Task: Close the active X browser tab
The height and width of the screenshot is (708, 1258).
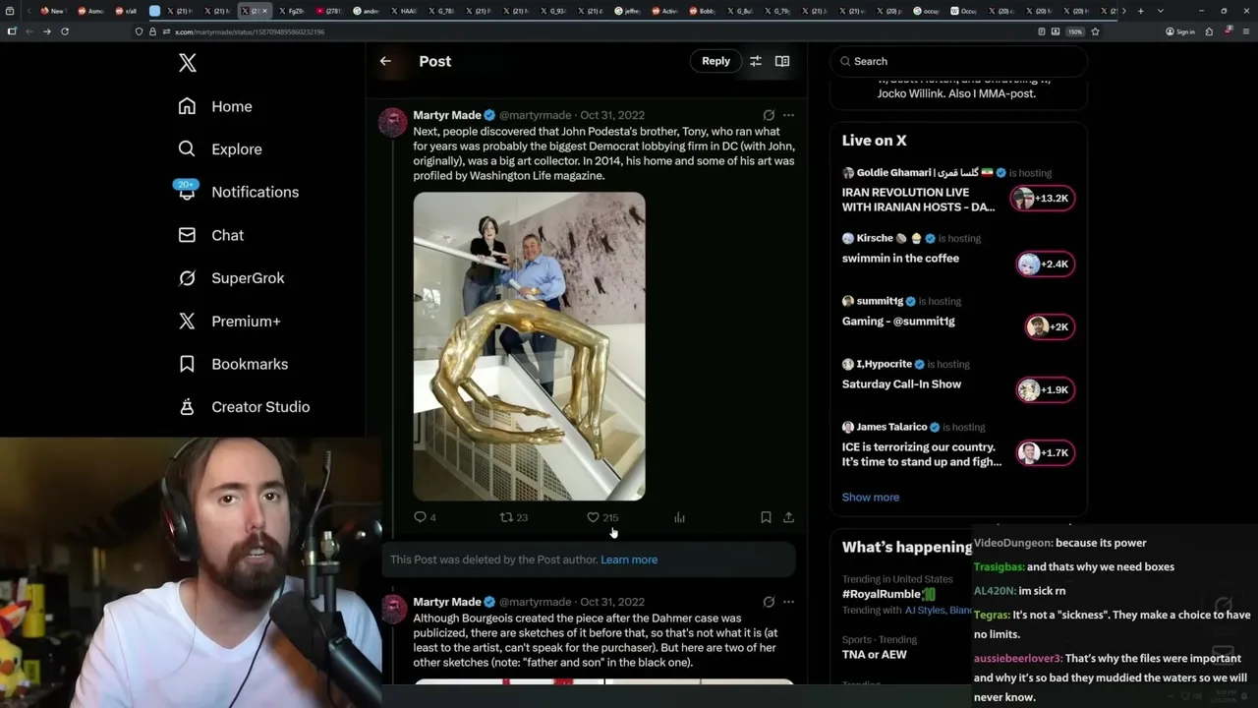Action: click(264, 11)
